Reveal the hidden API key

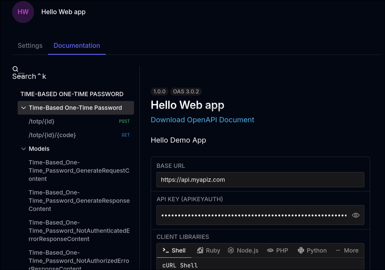(356, 215)
